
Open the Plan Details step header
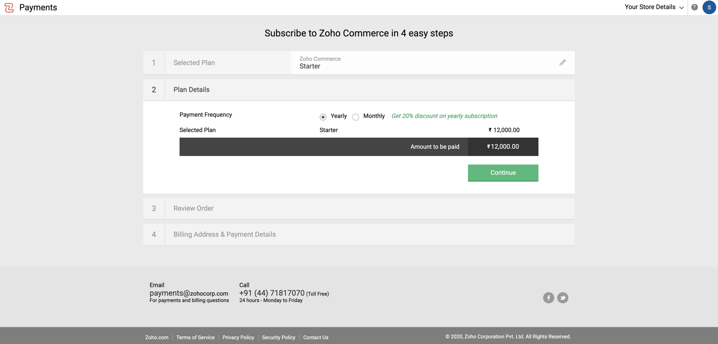pos(359,90)
